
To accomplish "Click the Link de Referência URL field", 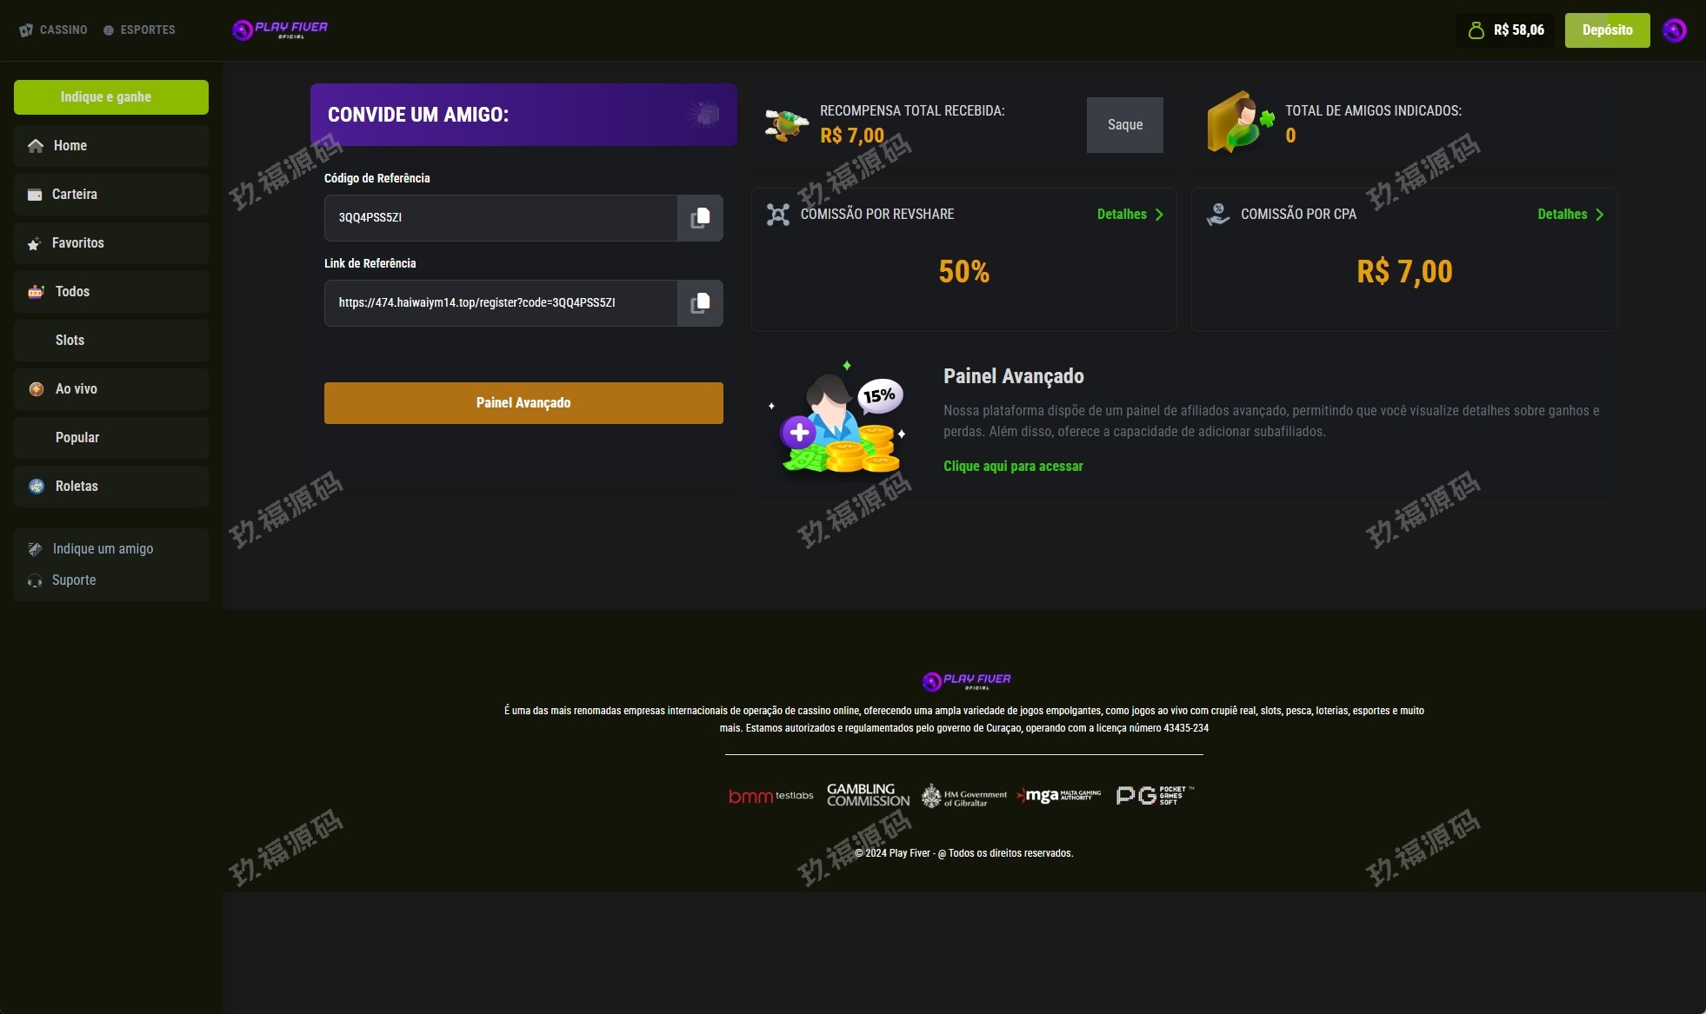I will [x=501, y=303].
